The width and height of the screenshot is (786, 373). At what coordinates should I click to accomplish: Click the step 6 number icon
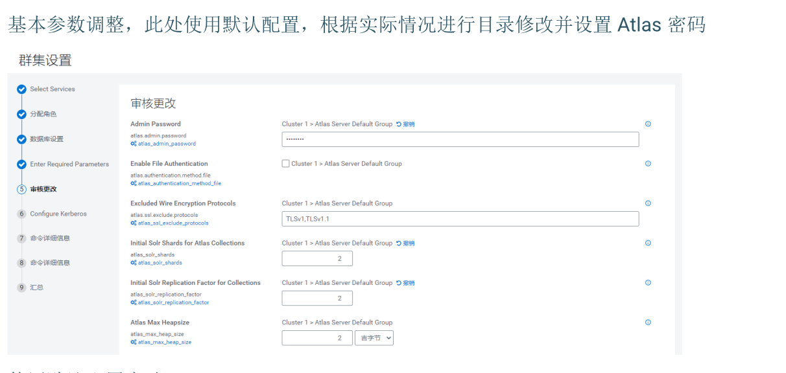click(x=21, y=214)
